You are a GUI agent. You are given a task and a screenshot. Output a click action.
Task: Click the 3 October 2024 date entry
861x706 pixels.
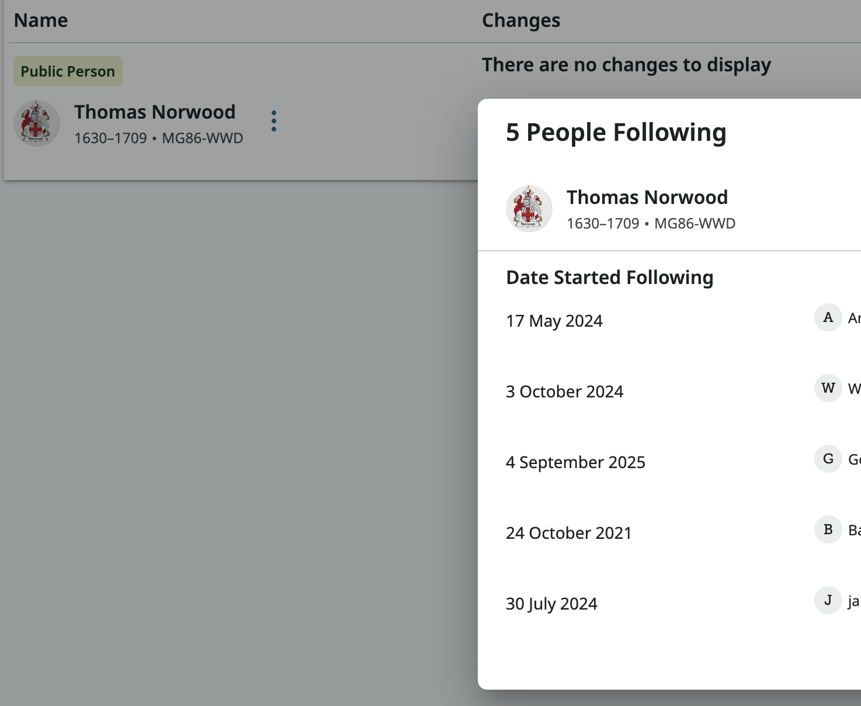[564, 392]
